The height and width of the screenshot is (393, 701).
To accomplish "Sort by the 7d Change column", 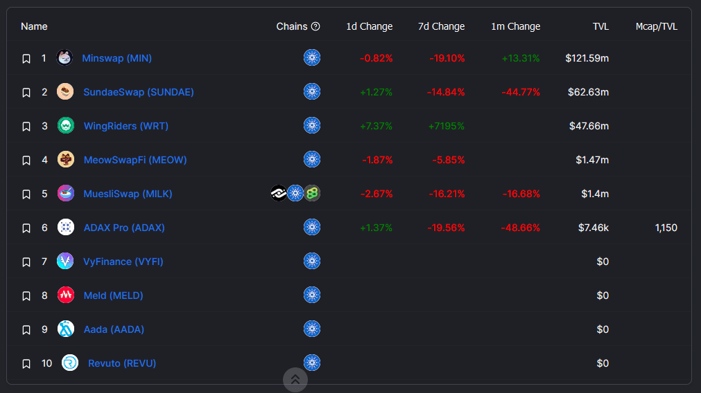I will coord(441,26).
